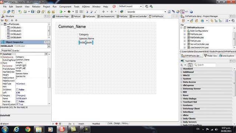Select FishDetails.pas in Project Manager

click(x=197, y=38)
